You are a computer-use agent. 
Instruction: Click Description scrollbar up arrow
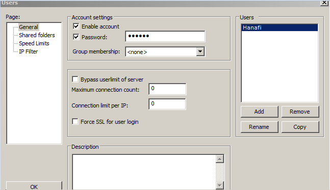click(220, 159)
